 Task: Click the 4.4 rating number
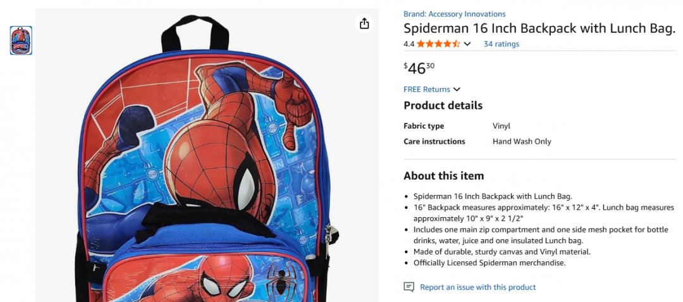click(409, 44)
